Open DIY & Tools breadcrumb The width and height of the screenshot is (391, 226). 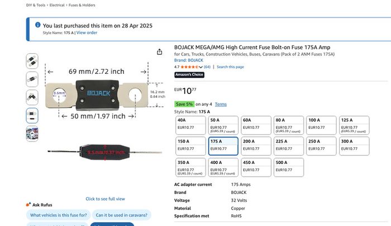(x=36, y=5)
